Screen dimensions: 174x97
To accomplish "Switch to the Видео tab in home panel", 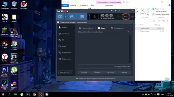I will tap(102, 28).
